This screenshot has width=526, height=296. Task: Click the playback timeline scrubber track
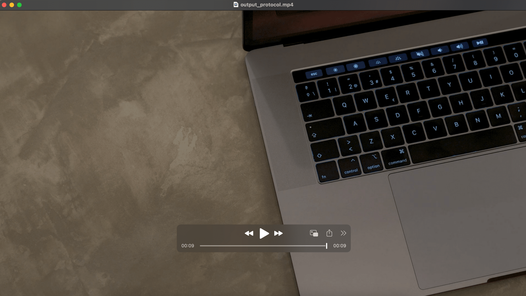pyautogui.click(x=263, y=246)
